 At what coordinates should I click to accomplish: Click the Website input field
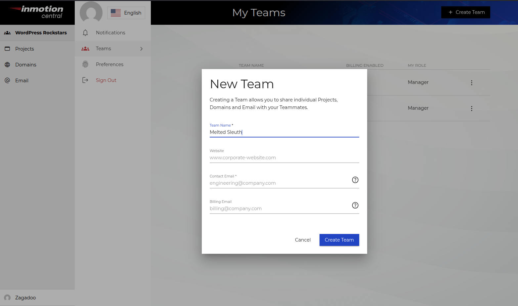pyautogui.click(x=284, y=158)
